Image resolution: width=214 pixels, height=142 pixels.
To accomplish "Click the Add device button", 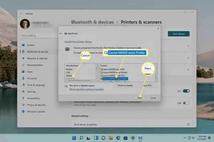I will (179, 34).
